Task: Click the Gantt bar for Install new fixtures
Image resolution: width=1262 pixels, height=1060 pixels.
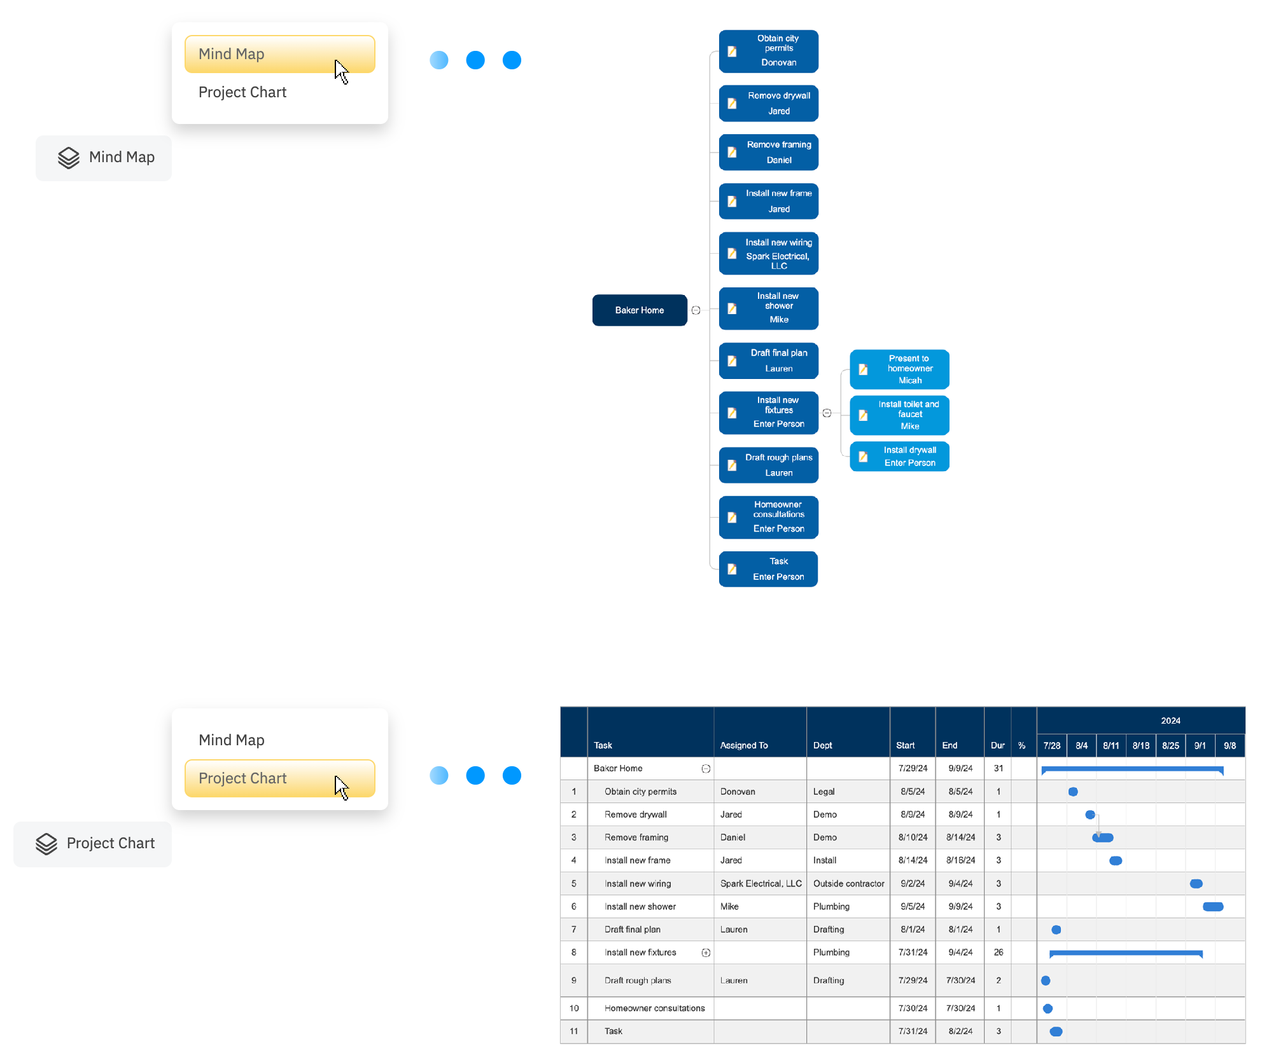Action: point(1126,952)
